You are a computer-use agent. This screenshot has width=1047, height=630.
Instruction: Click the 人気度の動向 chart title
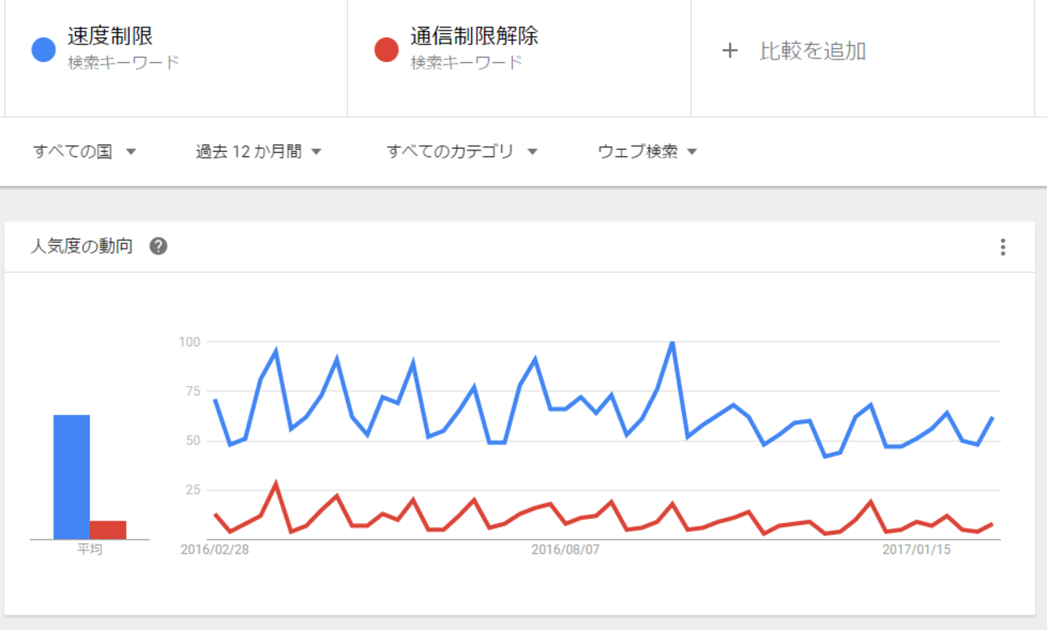coord(81,246)
